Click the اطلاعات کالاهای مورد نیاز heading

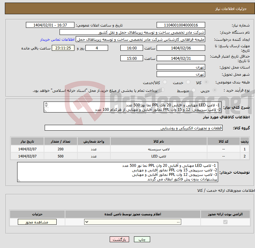point(226,117)
